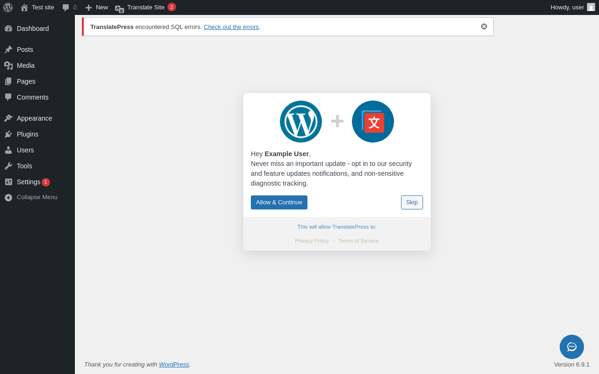Screen dimensions: 599x374
Task: Open the chat support bubble icon
Action: point(572,347)
